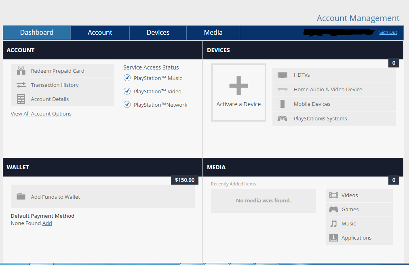Click the View All Account Options link
This screenshot has height=265, width=409.
coord(41,114)
